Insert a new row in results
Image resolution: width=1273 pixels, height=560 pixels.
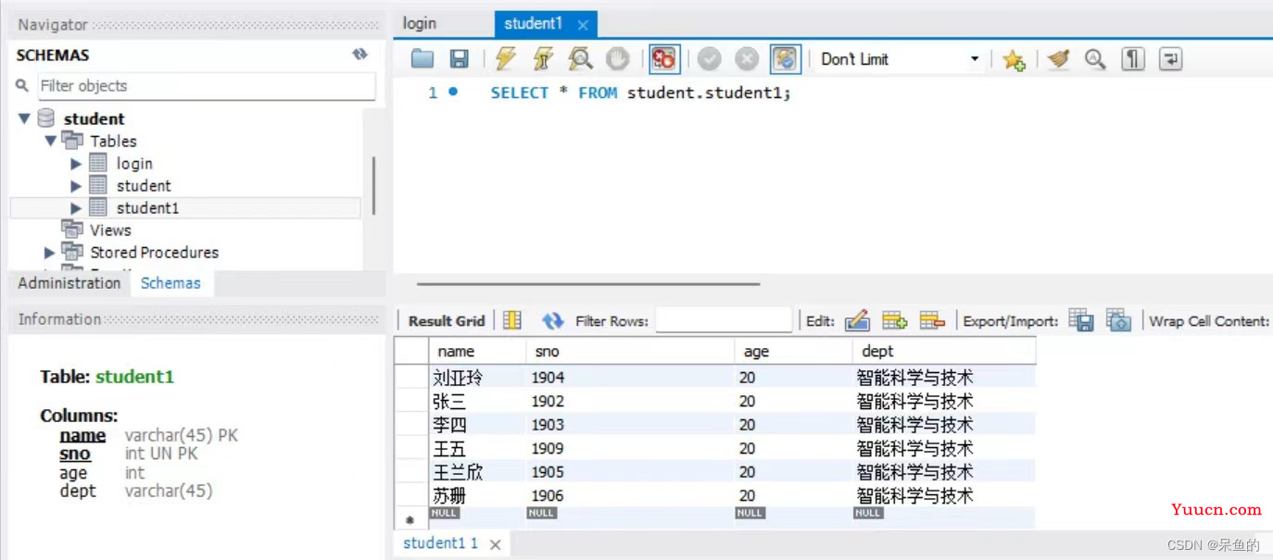[x=894, y=320]
